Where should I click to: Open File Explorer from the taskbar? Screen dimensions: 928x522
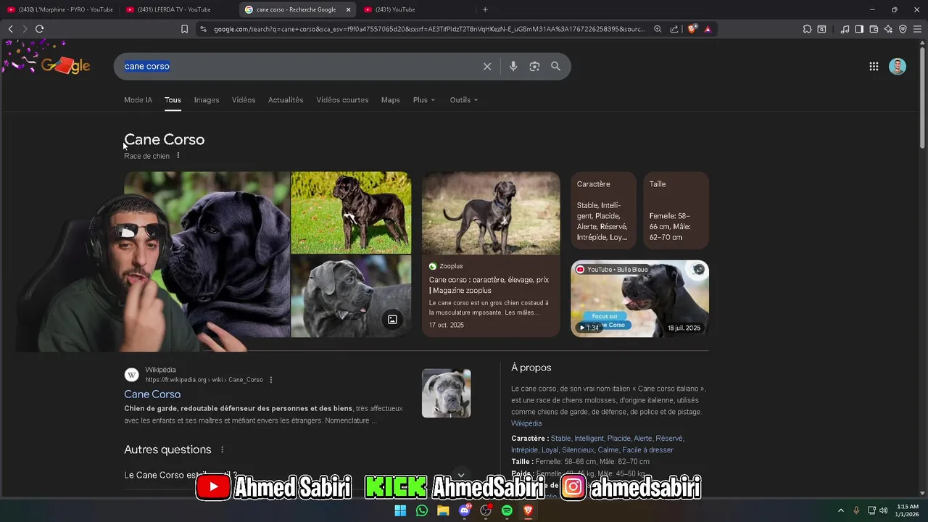tap(443, 510)
